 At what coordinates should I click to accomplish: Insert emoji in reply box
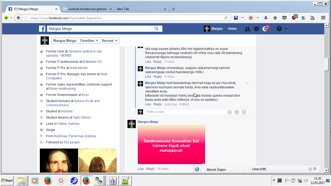coord(230,112)
